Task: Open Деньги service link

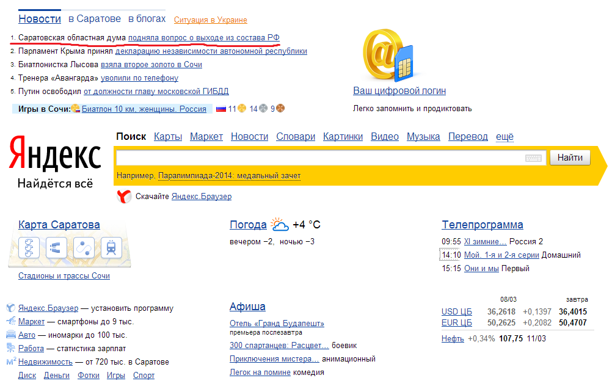Action: [57, 376]
